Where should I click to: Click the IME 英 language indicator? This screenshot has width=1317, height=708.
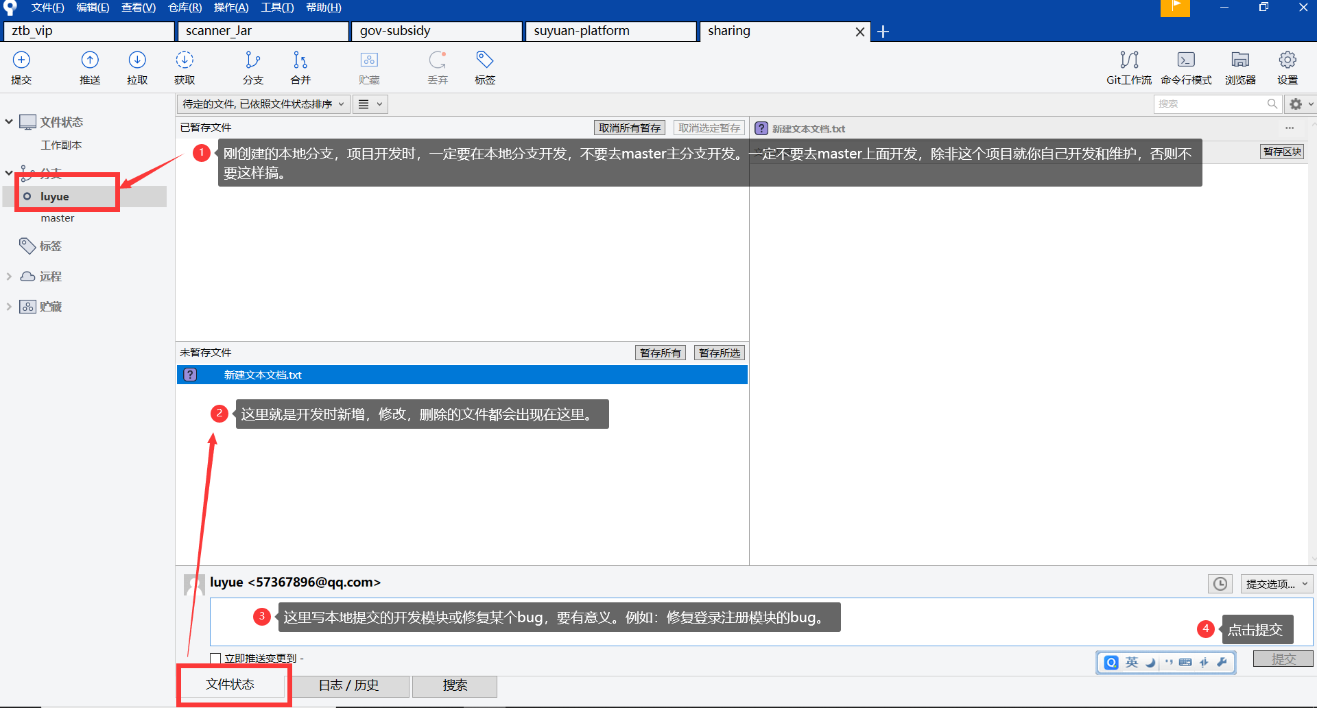click(1132, 662)
